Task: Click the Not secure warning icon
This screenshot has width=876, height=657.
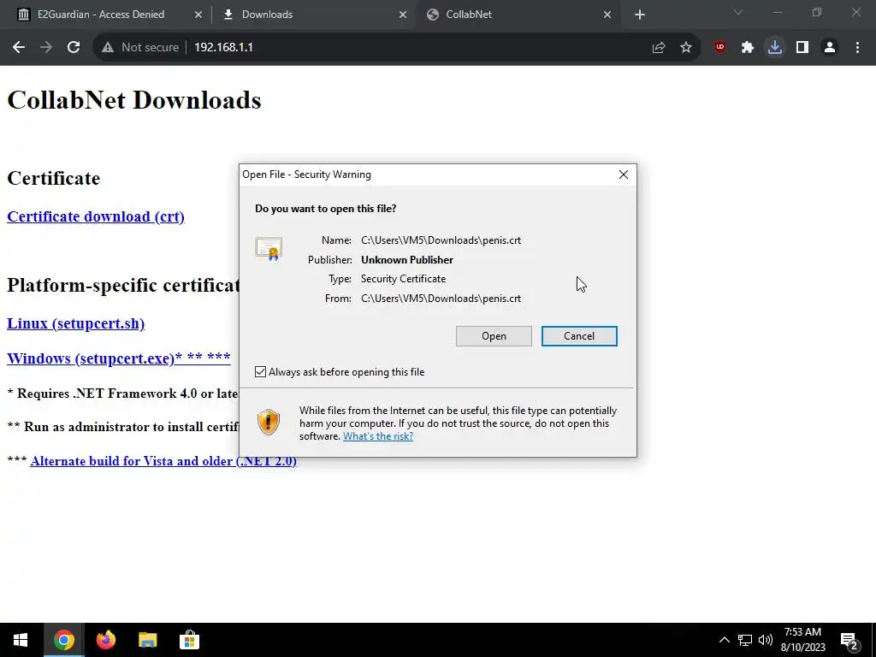Action: [x=107, y=48]
